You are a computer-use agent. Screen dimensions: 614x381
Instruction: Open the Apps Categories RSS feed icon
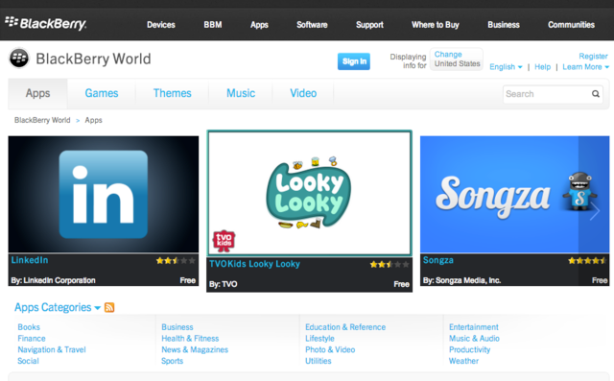109,307
